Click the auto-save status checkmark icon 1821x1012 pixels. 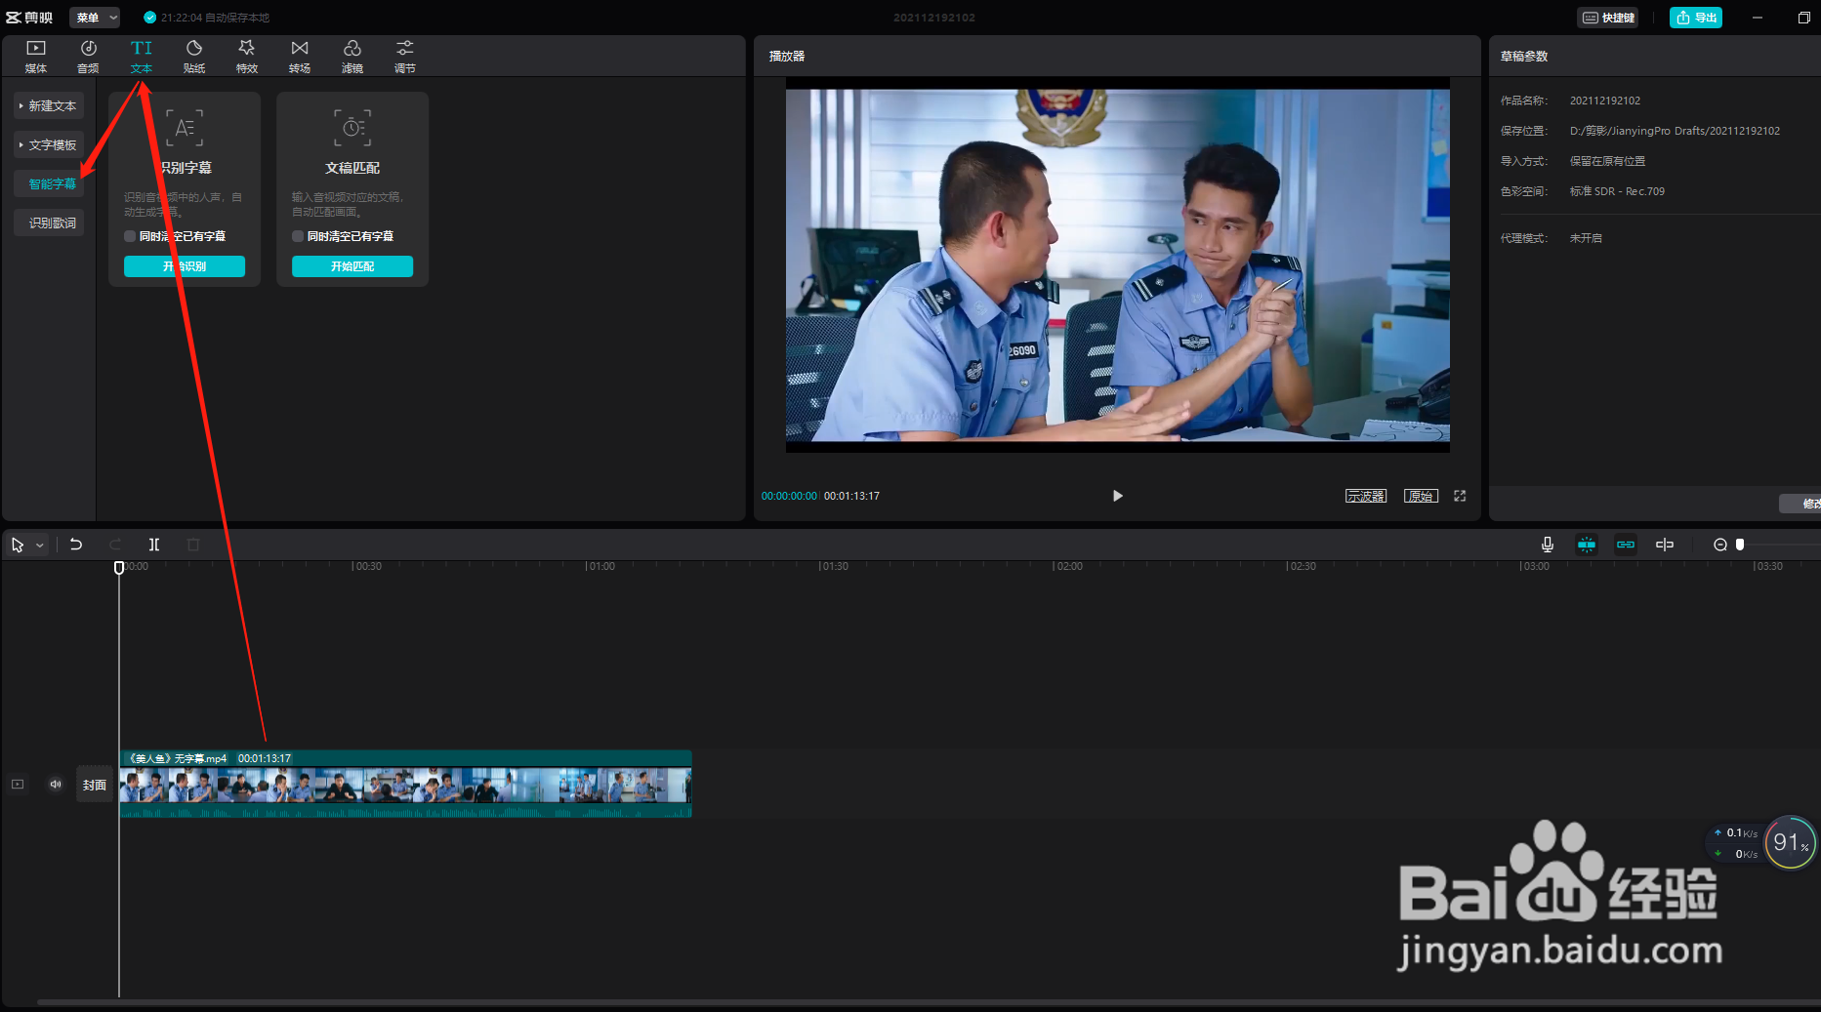click(149, 18)
